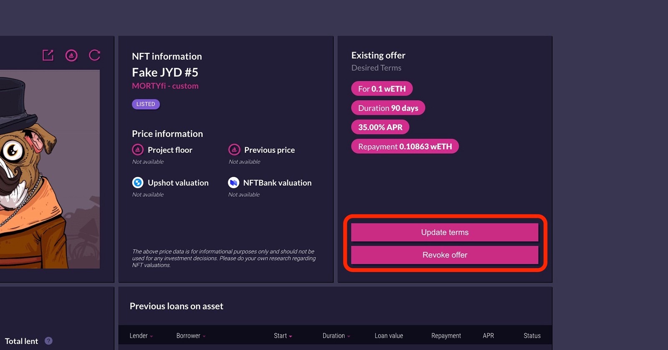The image size is (668, 350).
Task: Open NFT in external link icon
Action: [x=48, y=55]
